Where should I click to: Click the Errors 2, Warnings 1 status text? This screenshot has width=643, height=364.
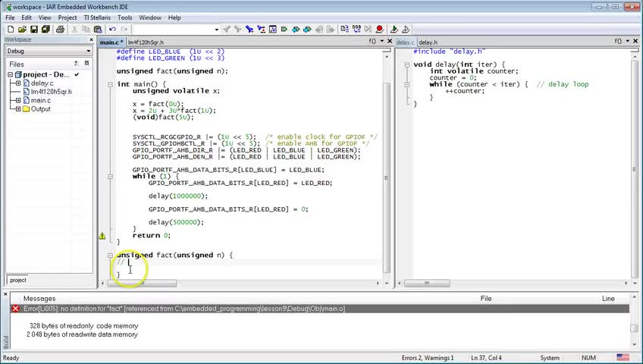point(428,358)
